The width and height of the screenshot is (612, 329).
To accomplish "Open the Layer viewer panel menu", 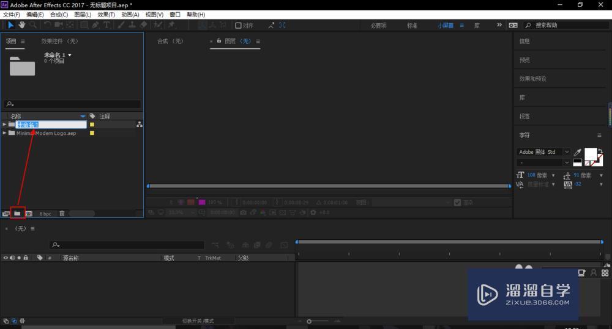I will 258,42.
